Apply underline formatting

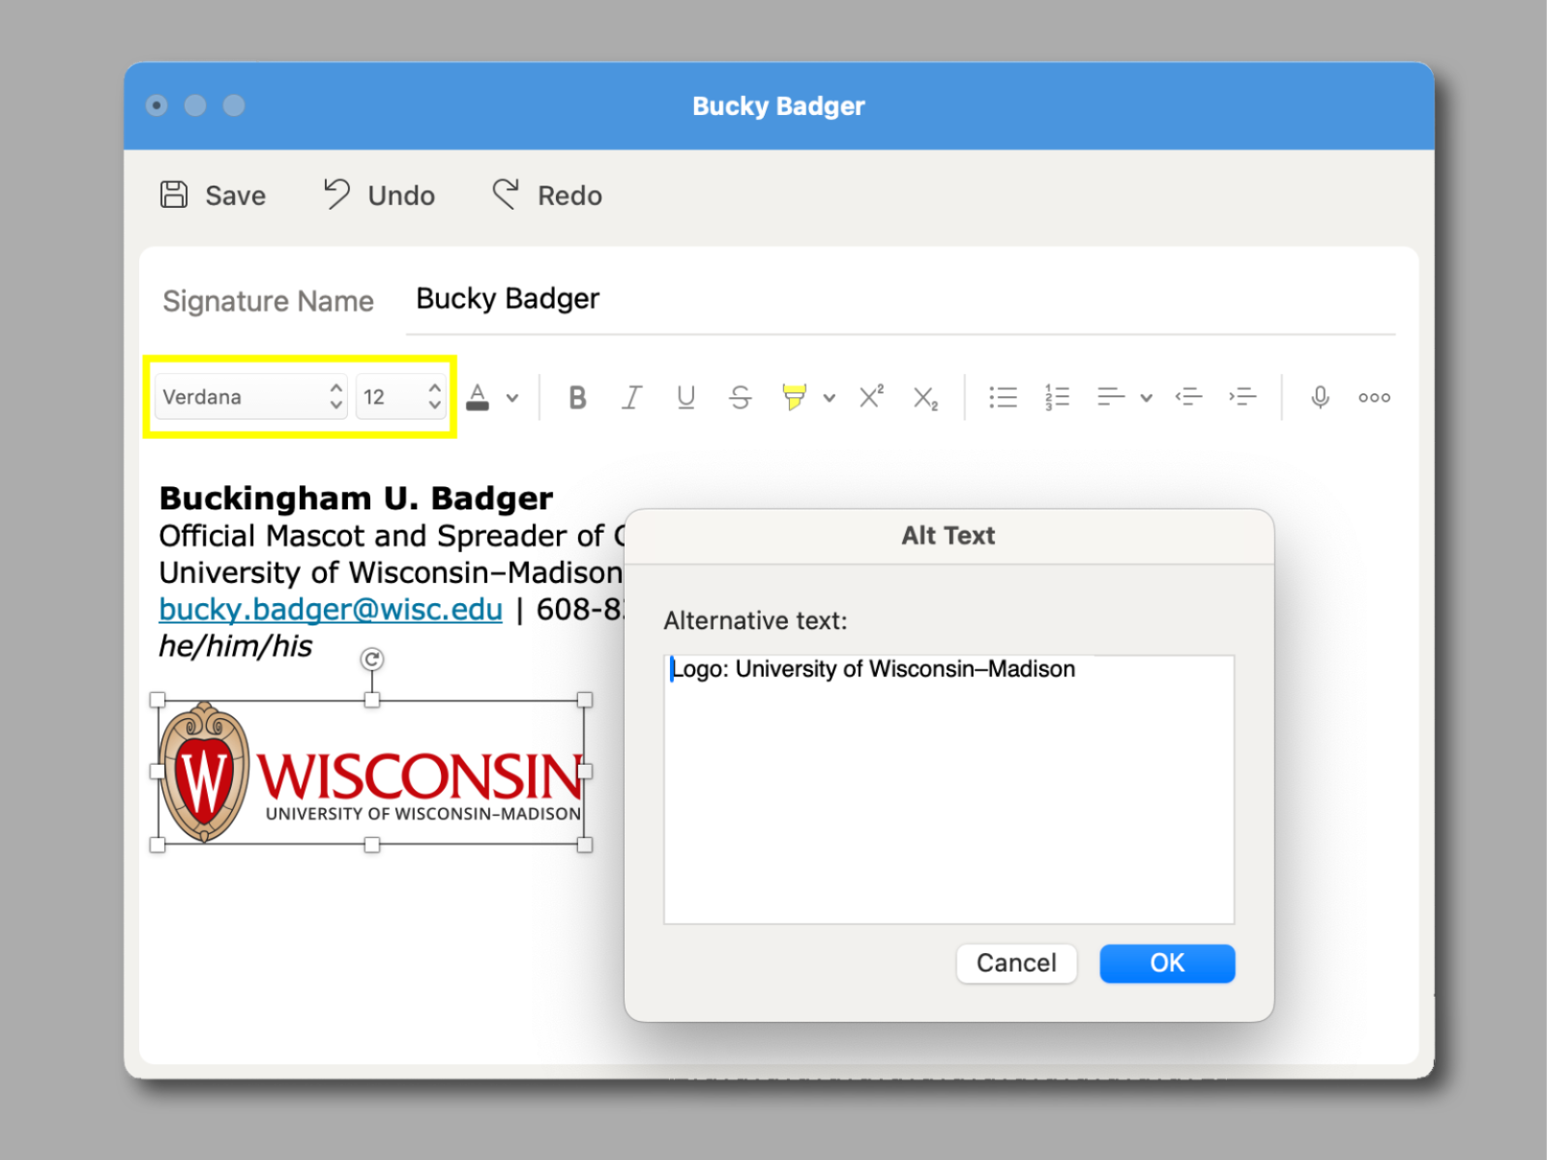686,396
